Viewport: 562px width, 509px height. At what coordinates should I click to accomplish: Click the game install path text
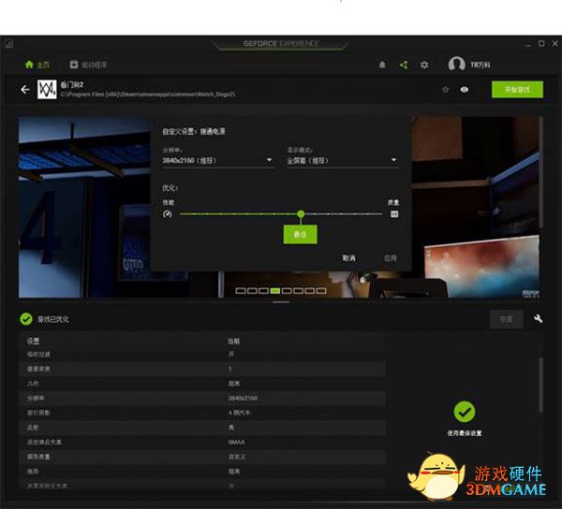tap(148, 95)
